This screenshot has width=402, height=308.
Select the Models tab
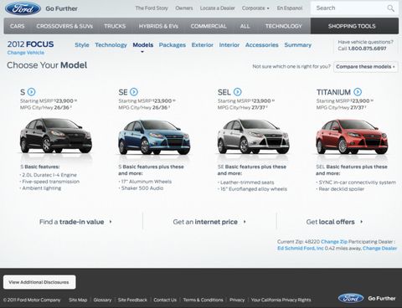click(143, 45)
